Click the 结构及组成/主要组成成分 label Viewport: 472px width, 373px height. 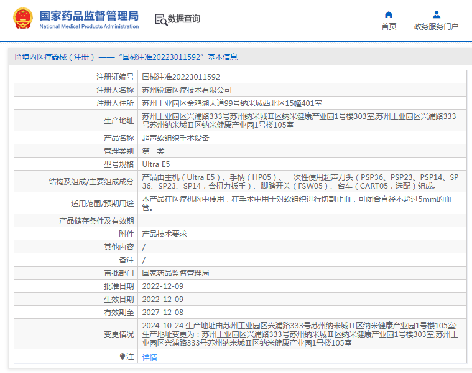tap(91, 182)
